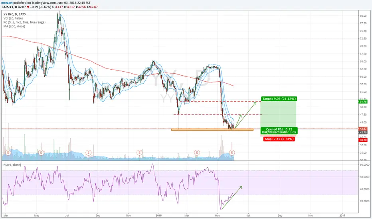Viewport: 372px width, 219px height.
Task: Click the 35.00 level on price axis
Action: pos(363,153)
